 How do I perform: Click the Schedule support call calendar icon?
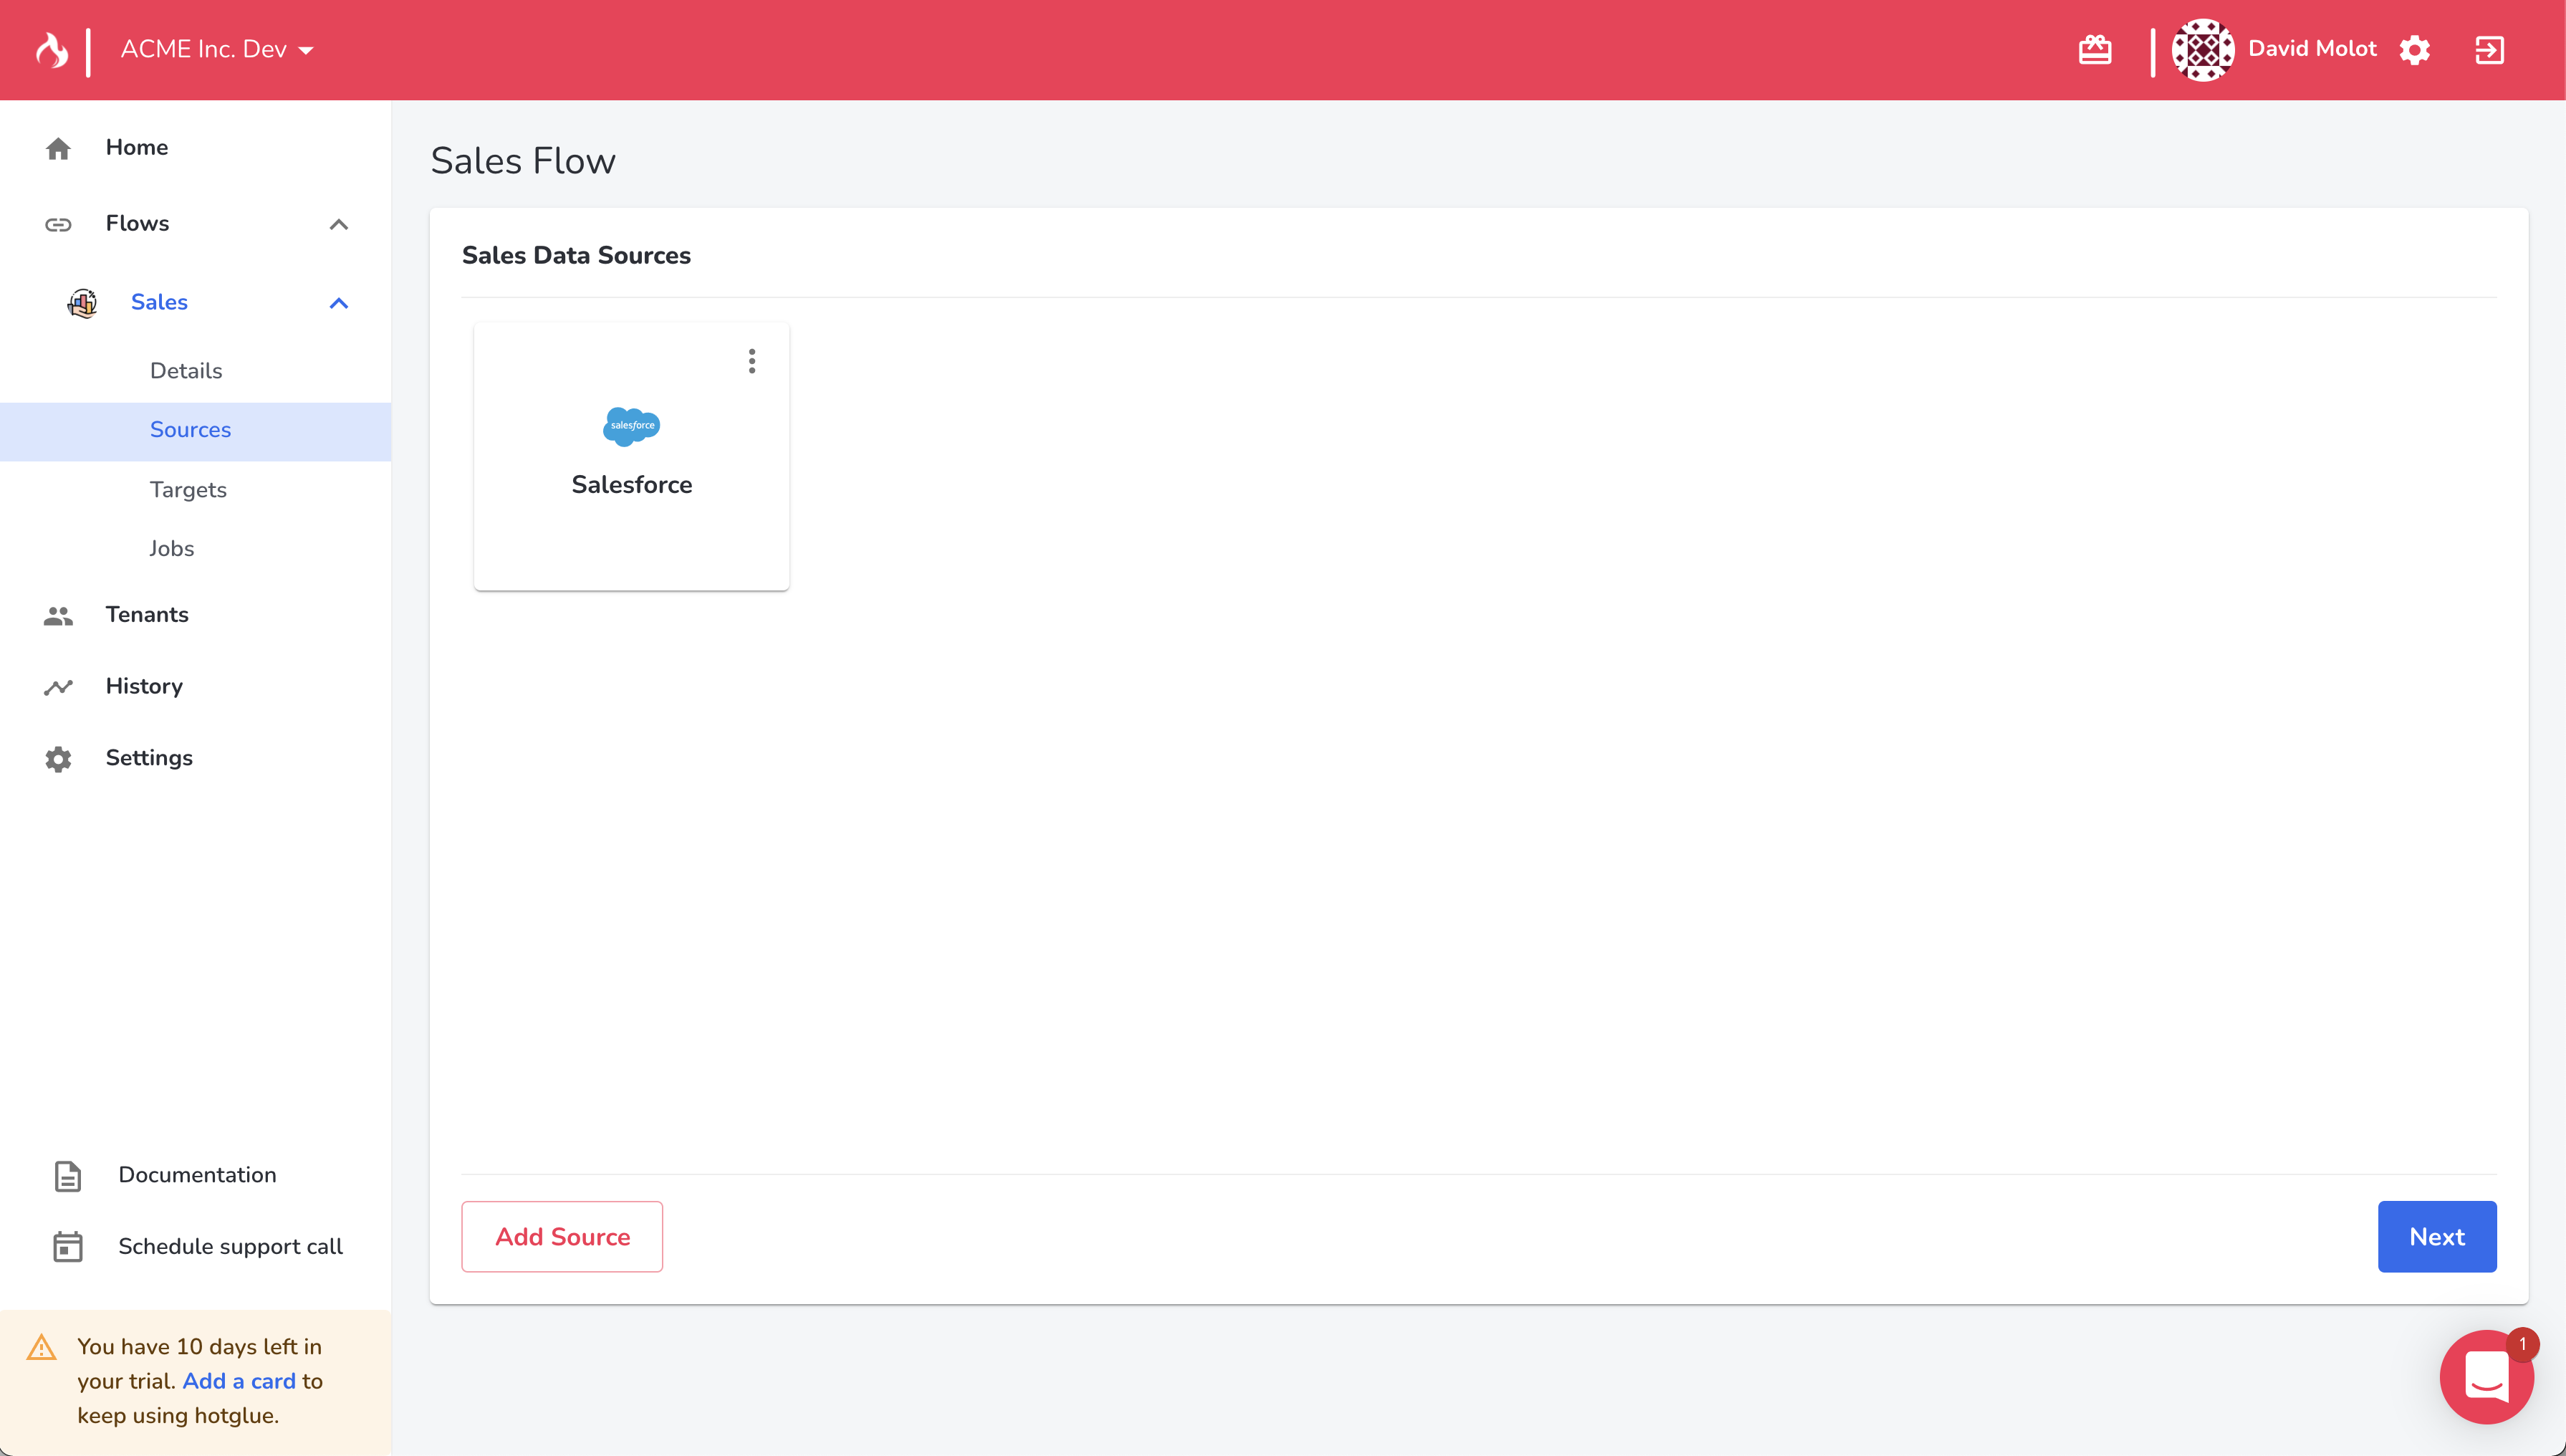pos(68,1247)
